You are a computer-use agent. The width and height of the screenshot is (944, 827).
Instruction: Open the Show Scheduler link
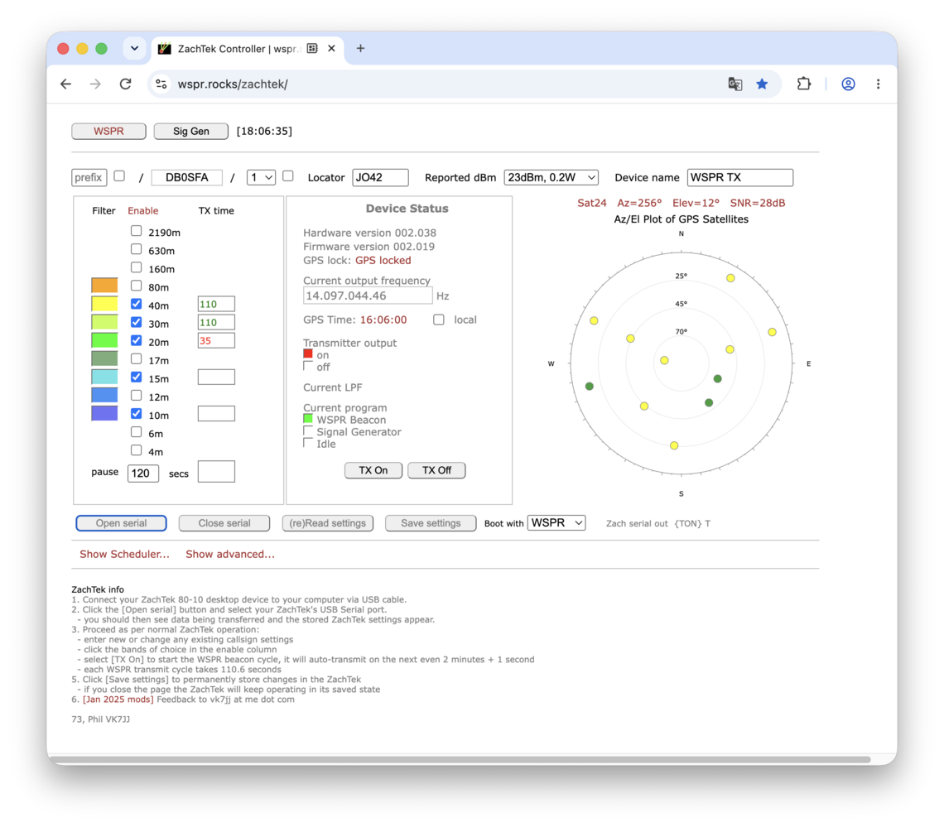(x=124, y=555)
